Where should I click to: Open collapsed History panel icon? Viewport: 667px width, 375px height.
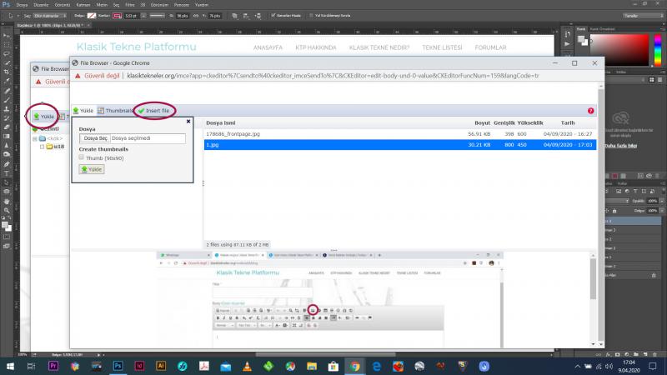(x=567, y=34)
